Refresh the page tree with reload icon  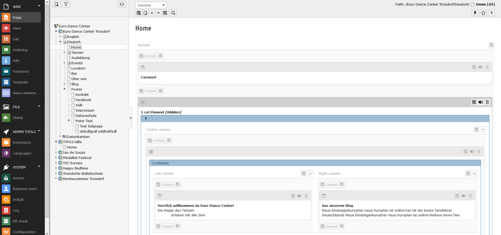coord(122,4)
